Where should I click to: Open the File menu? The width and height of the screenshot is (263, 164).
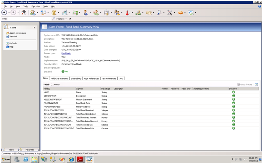point(5,6)
